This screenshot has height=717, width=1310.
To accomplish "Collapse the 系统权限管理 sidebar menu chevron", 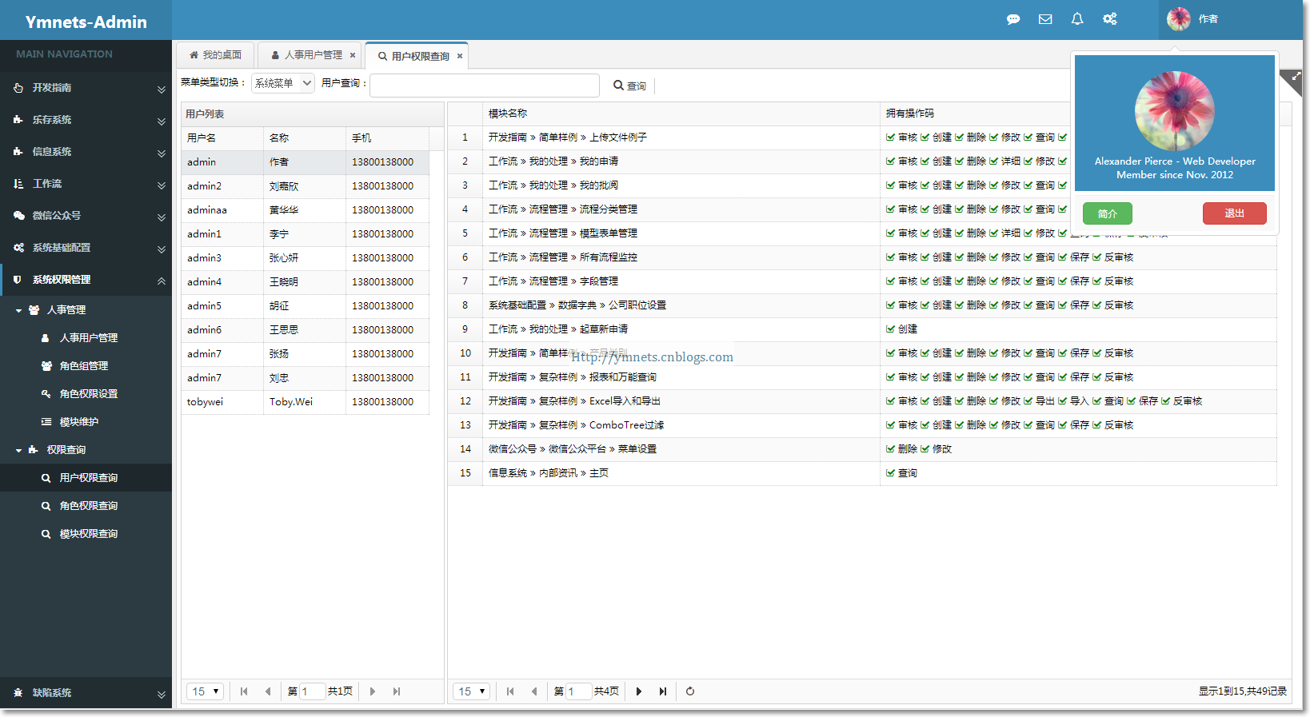I will (x=162, y=281).
